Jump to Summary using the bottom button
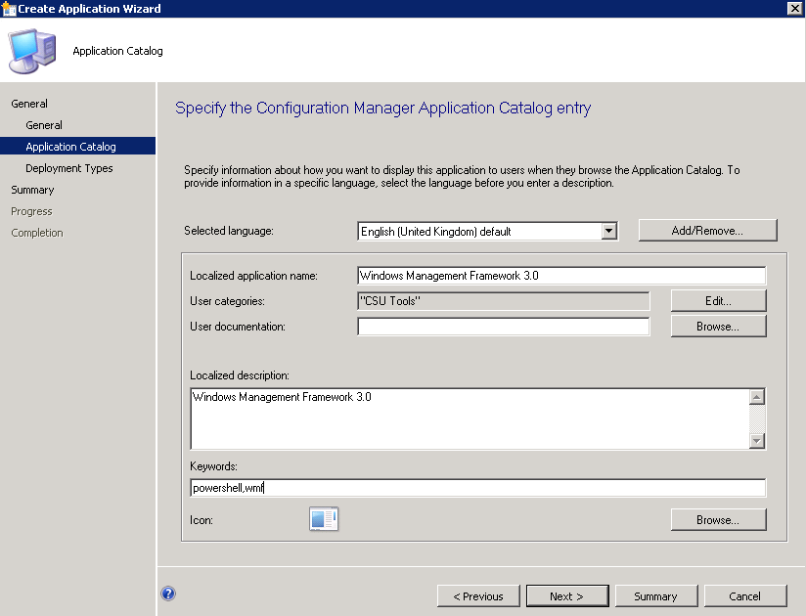806x616 pixels. pyautogui.click(x=656, y=596)
